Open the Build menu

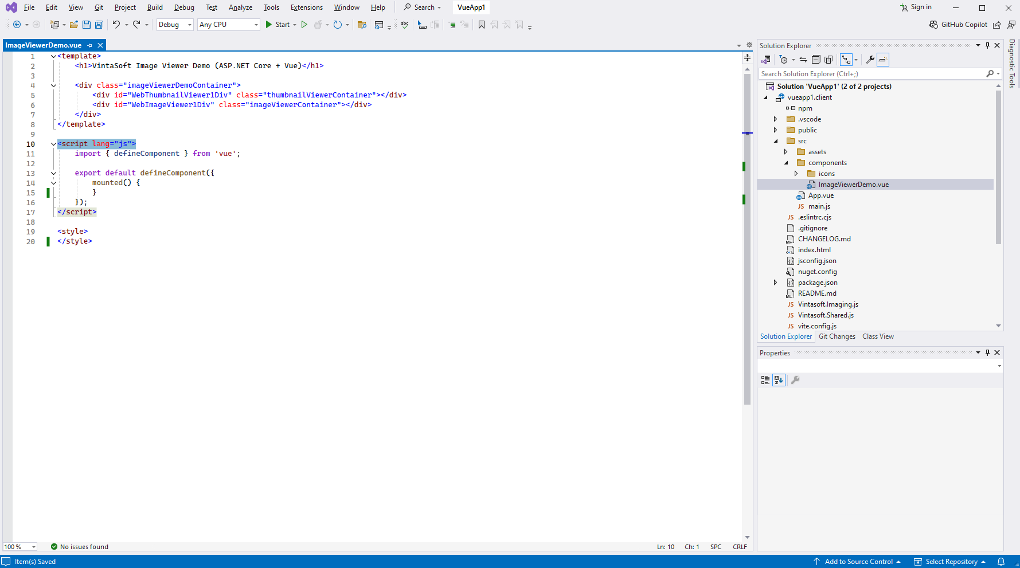tap(155, 7)
